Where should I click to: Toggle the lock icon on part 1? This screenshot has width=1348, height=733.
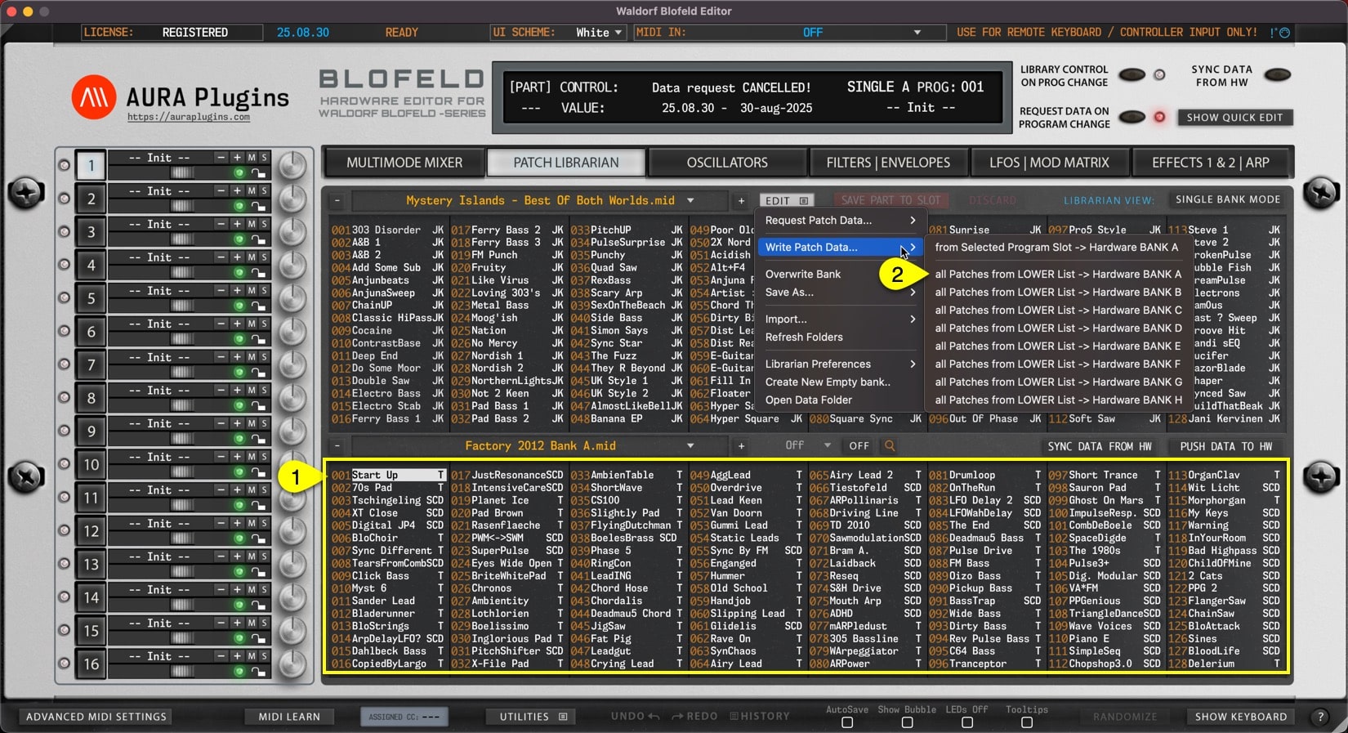[x=258, y=172]
